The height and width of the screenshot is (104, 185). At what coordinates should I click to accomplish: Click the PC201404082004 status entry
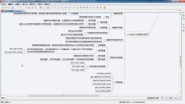coord(139,102)
